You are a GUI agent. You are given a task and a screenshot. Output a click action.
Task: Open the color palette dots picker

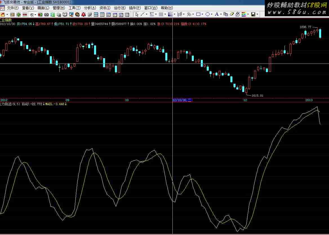pyautogui.click(x=244, y=14)
